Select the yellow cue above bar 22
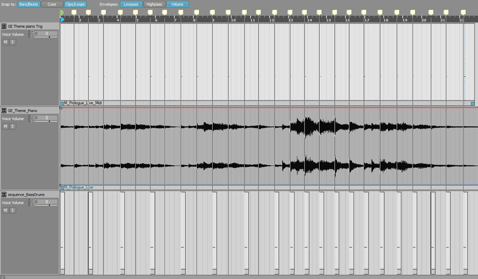Screen dimensions: 478x279 pyautogui.click(x=463, y=12)
